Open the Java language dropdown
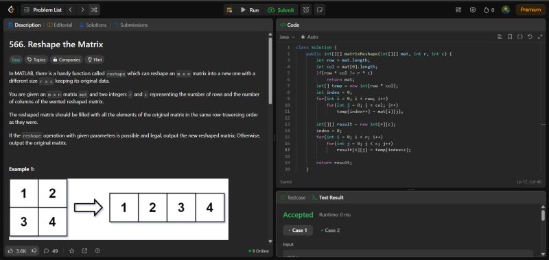Image resolution: width=549 pixels, height=260 pixels. click(x=287, y=37)
